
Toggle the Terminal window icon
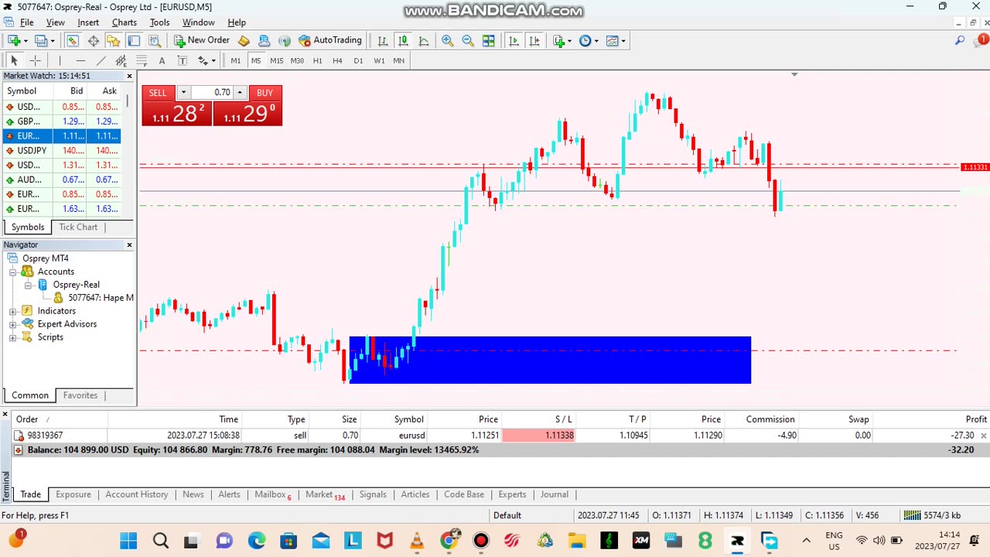pyautogui.click(x=134, y=40)
